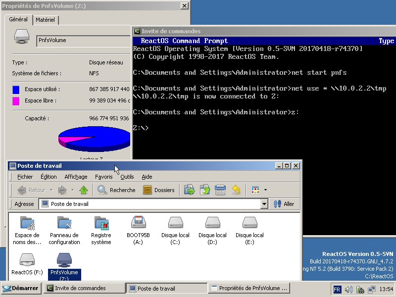396x297 pixels.
Task: Open the Retour history dropdown arrow
Action: click(x=51, y=190)
